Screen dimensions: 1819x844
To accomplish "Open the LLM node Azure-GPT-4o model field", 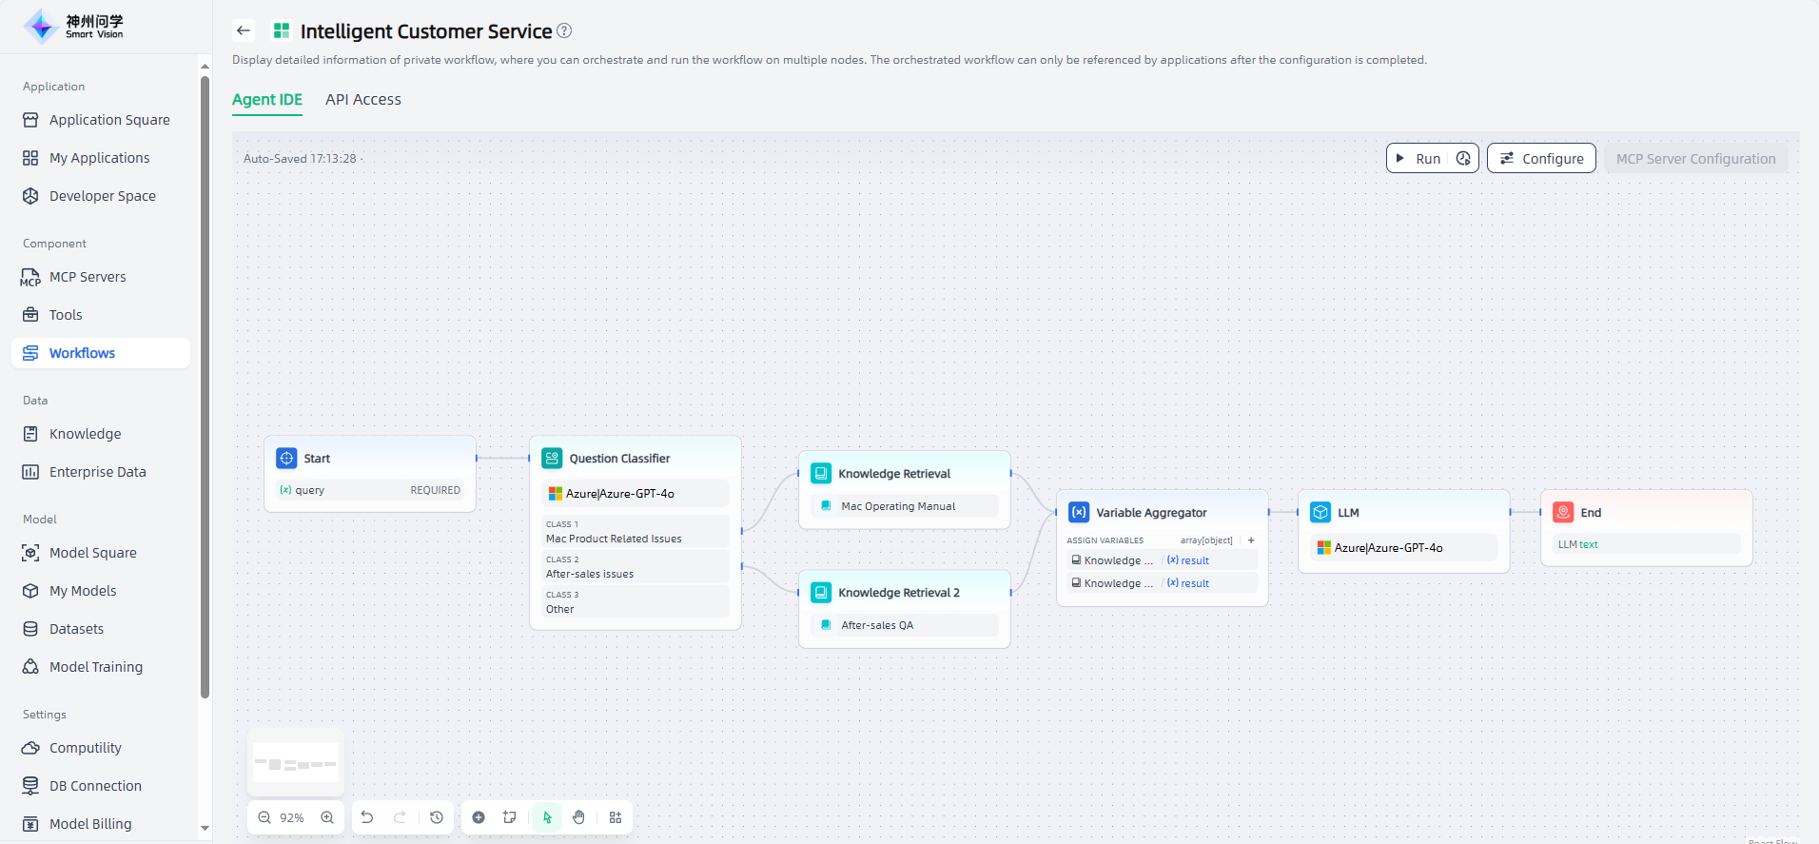I will [x=1403, y=548].
